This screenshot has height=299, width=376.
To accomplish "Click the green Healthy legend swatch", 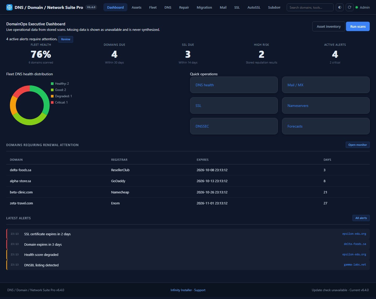I will (x=52, y=84).
